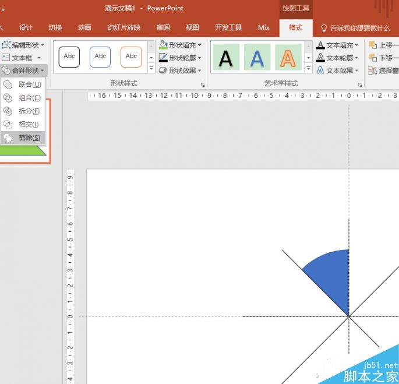Open the Text Fill (文本填充) dropdown
Viewport: 399px width, 384px height.
point(356,45)
